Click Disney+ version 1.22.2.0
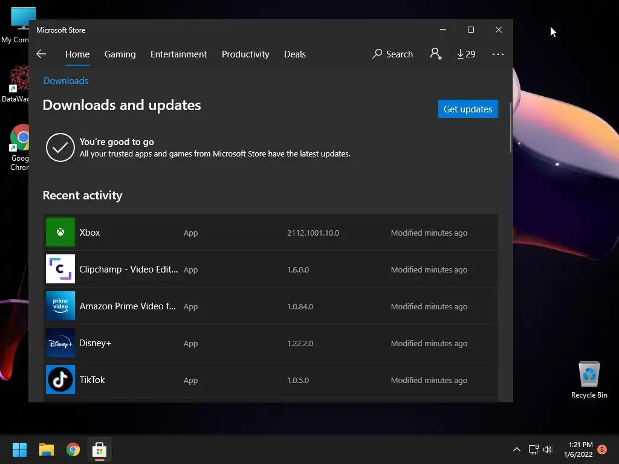Viewport: 619px width, 464px height. (300, 344)
